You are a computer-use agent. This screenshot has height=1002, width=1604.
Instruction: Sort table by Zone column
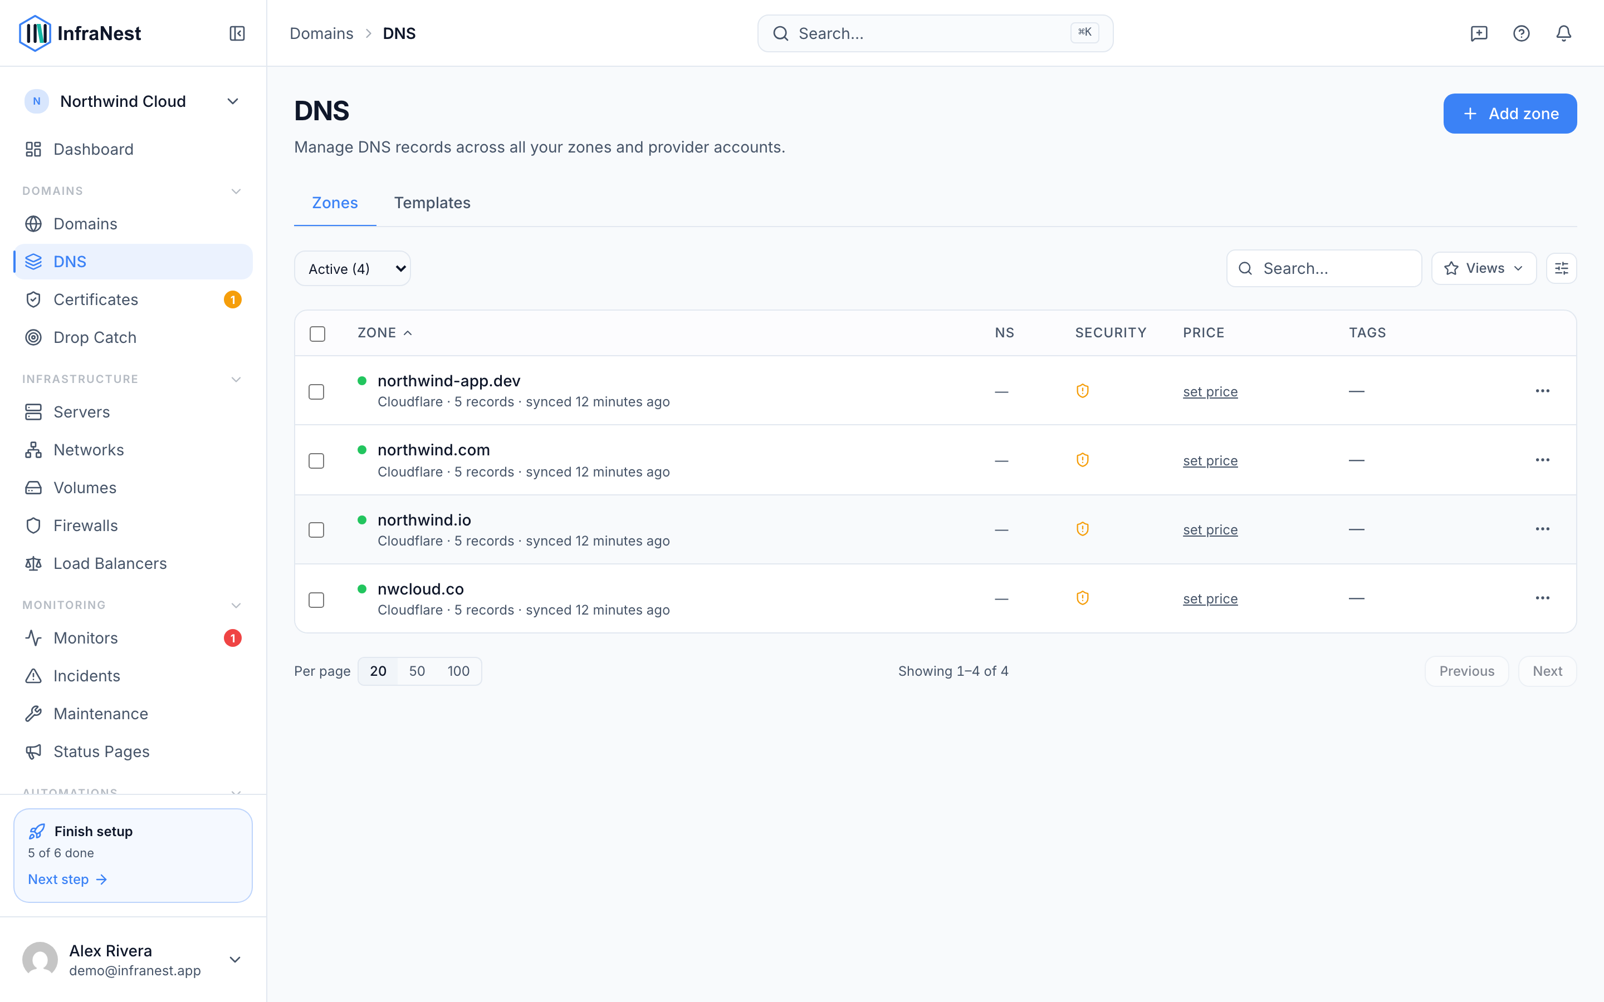click(x=384, y=333)
